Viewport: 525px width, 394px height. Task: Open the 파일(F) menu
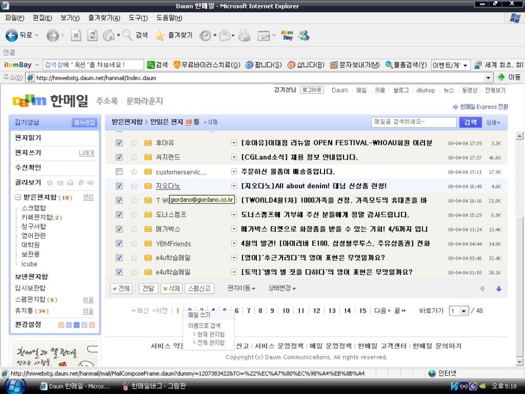tap(15, 18)
